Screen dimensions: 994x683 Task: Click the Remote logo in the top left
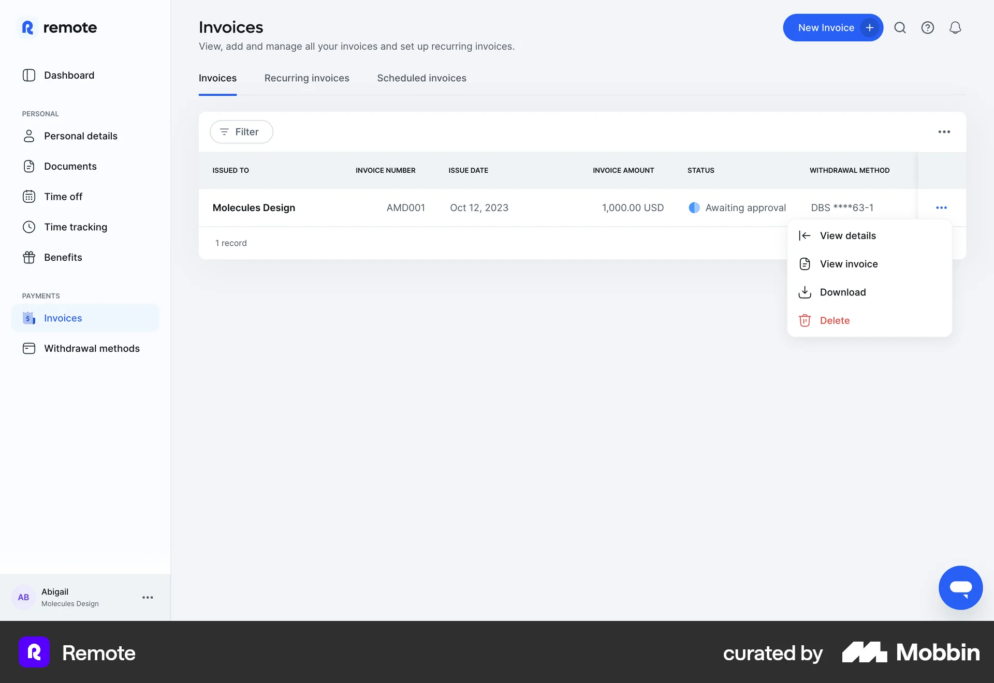tap(58, 27)
